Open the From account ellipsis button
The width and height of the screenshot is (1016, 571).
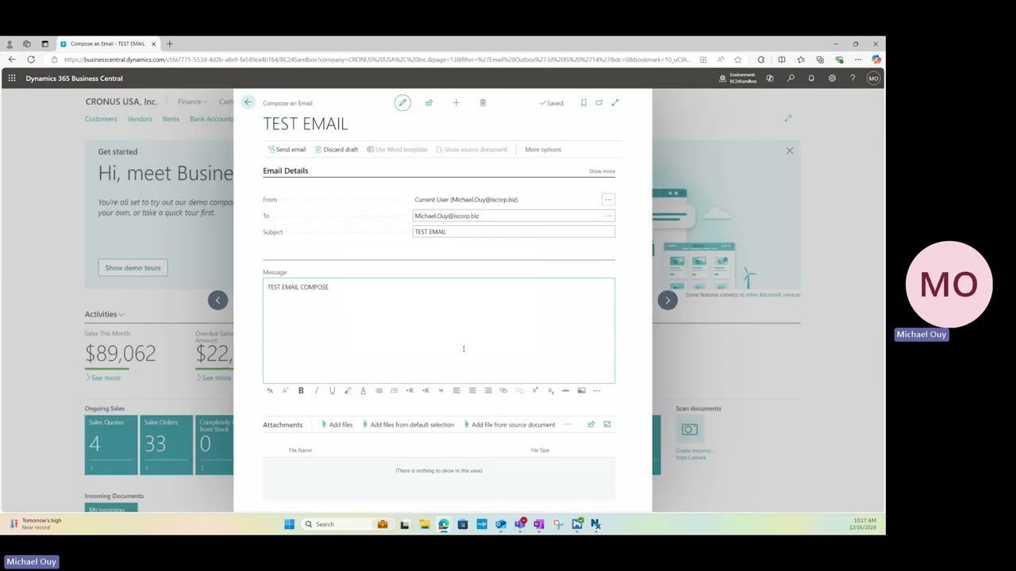coord(608,200)
